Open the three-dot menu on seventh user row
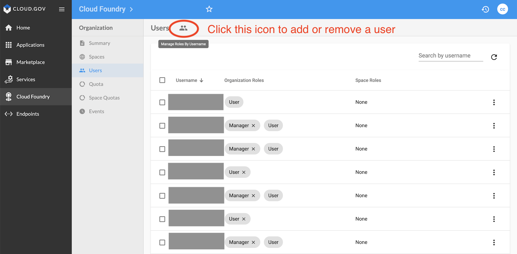 point(494,243)
